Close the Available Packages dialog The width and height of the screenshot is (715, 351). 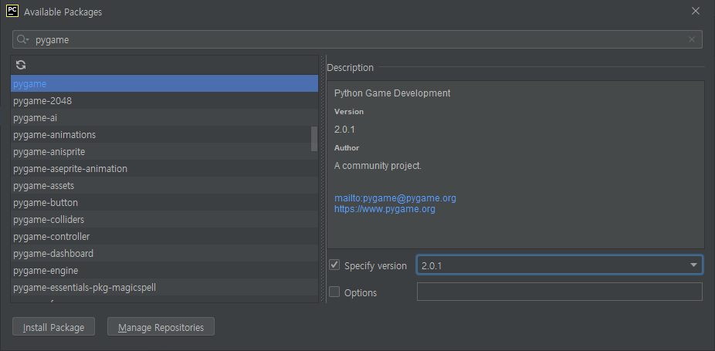click(x=696, y=11)
